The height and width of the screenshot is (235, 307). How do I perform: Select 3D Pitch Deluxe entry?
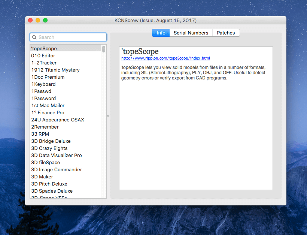pyautogui.click(x=66, y=184)
